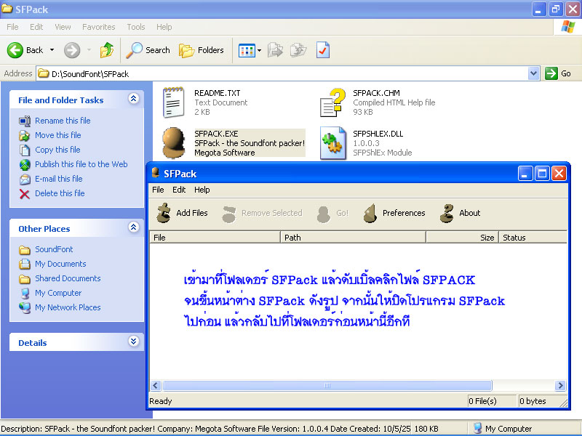Sort SFPack list by Path column

pos(353,238)
